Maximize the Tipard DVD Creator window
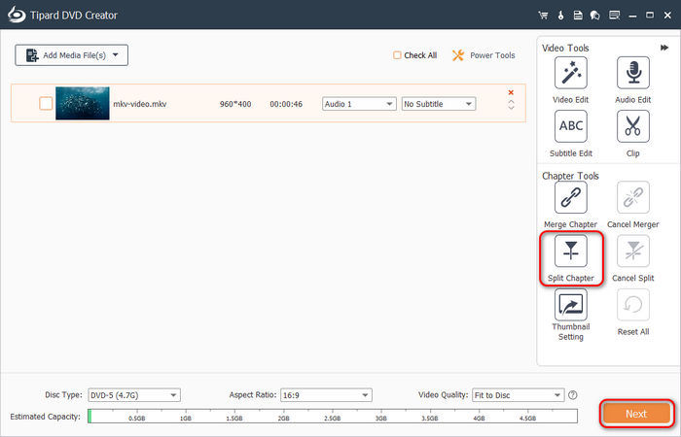The image size is (681, 437). pyautogui.click(x=650, y=16)
